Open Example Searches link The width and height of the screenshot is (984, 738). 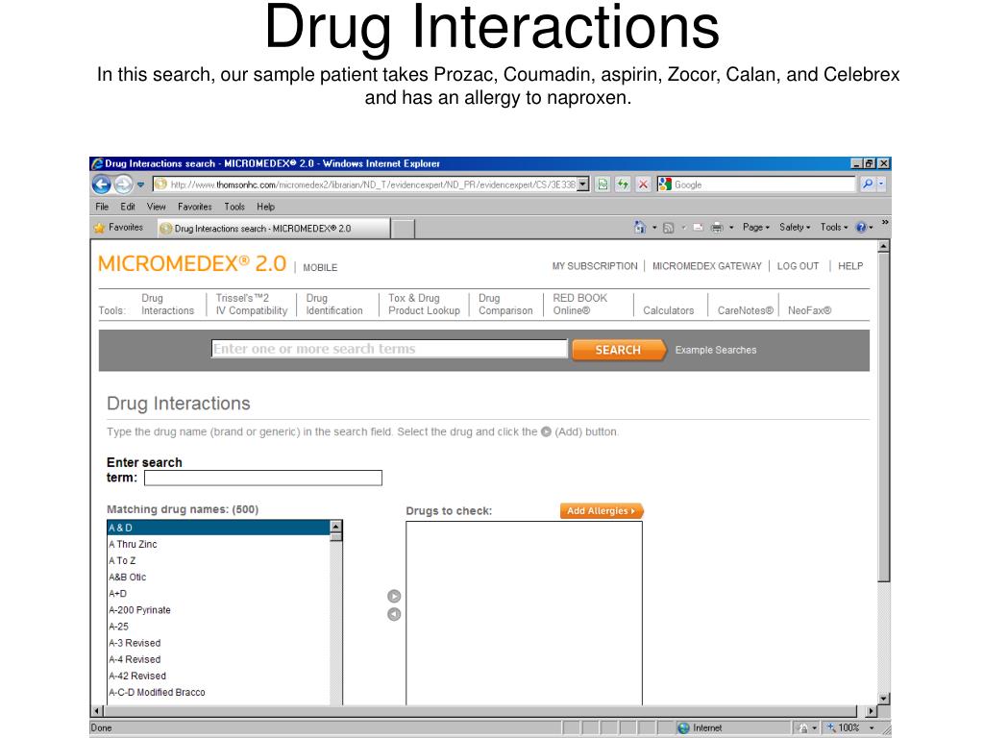click(x=715, y=350)
